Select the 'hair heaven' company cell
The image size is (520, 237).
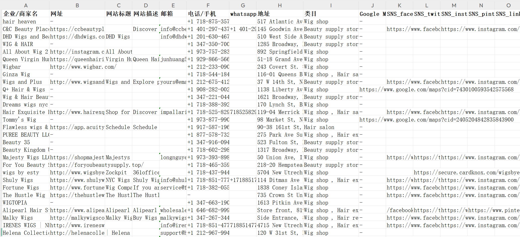26,21
